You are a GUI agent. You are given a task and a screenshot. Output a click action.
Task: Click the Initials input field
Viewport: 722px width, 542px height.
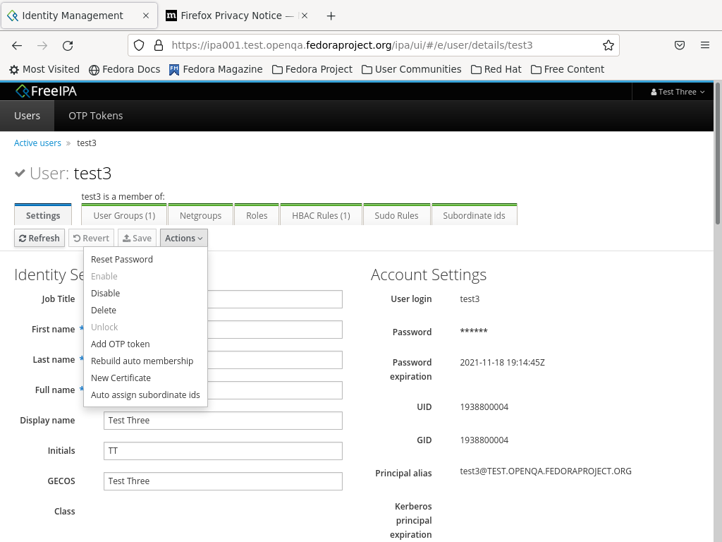point(223,451)
